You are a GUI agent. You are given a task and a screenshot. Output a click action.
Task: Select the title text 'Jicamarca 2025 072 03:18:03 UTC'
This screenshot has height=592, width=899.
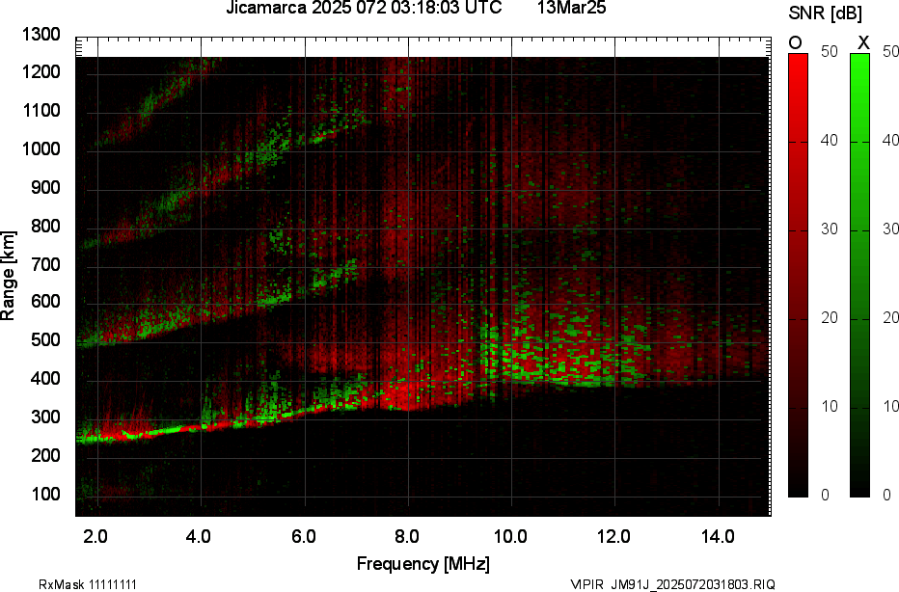(x=364, y=8)
